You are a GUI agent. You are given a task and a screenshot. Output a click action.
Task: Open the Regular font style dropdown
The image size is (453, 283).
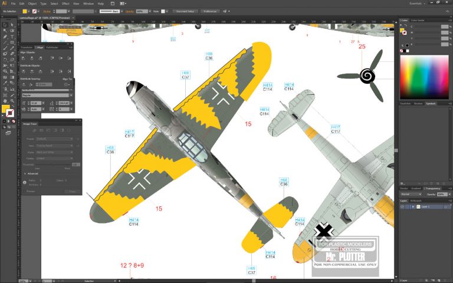click(x=48, y=96)
